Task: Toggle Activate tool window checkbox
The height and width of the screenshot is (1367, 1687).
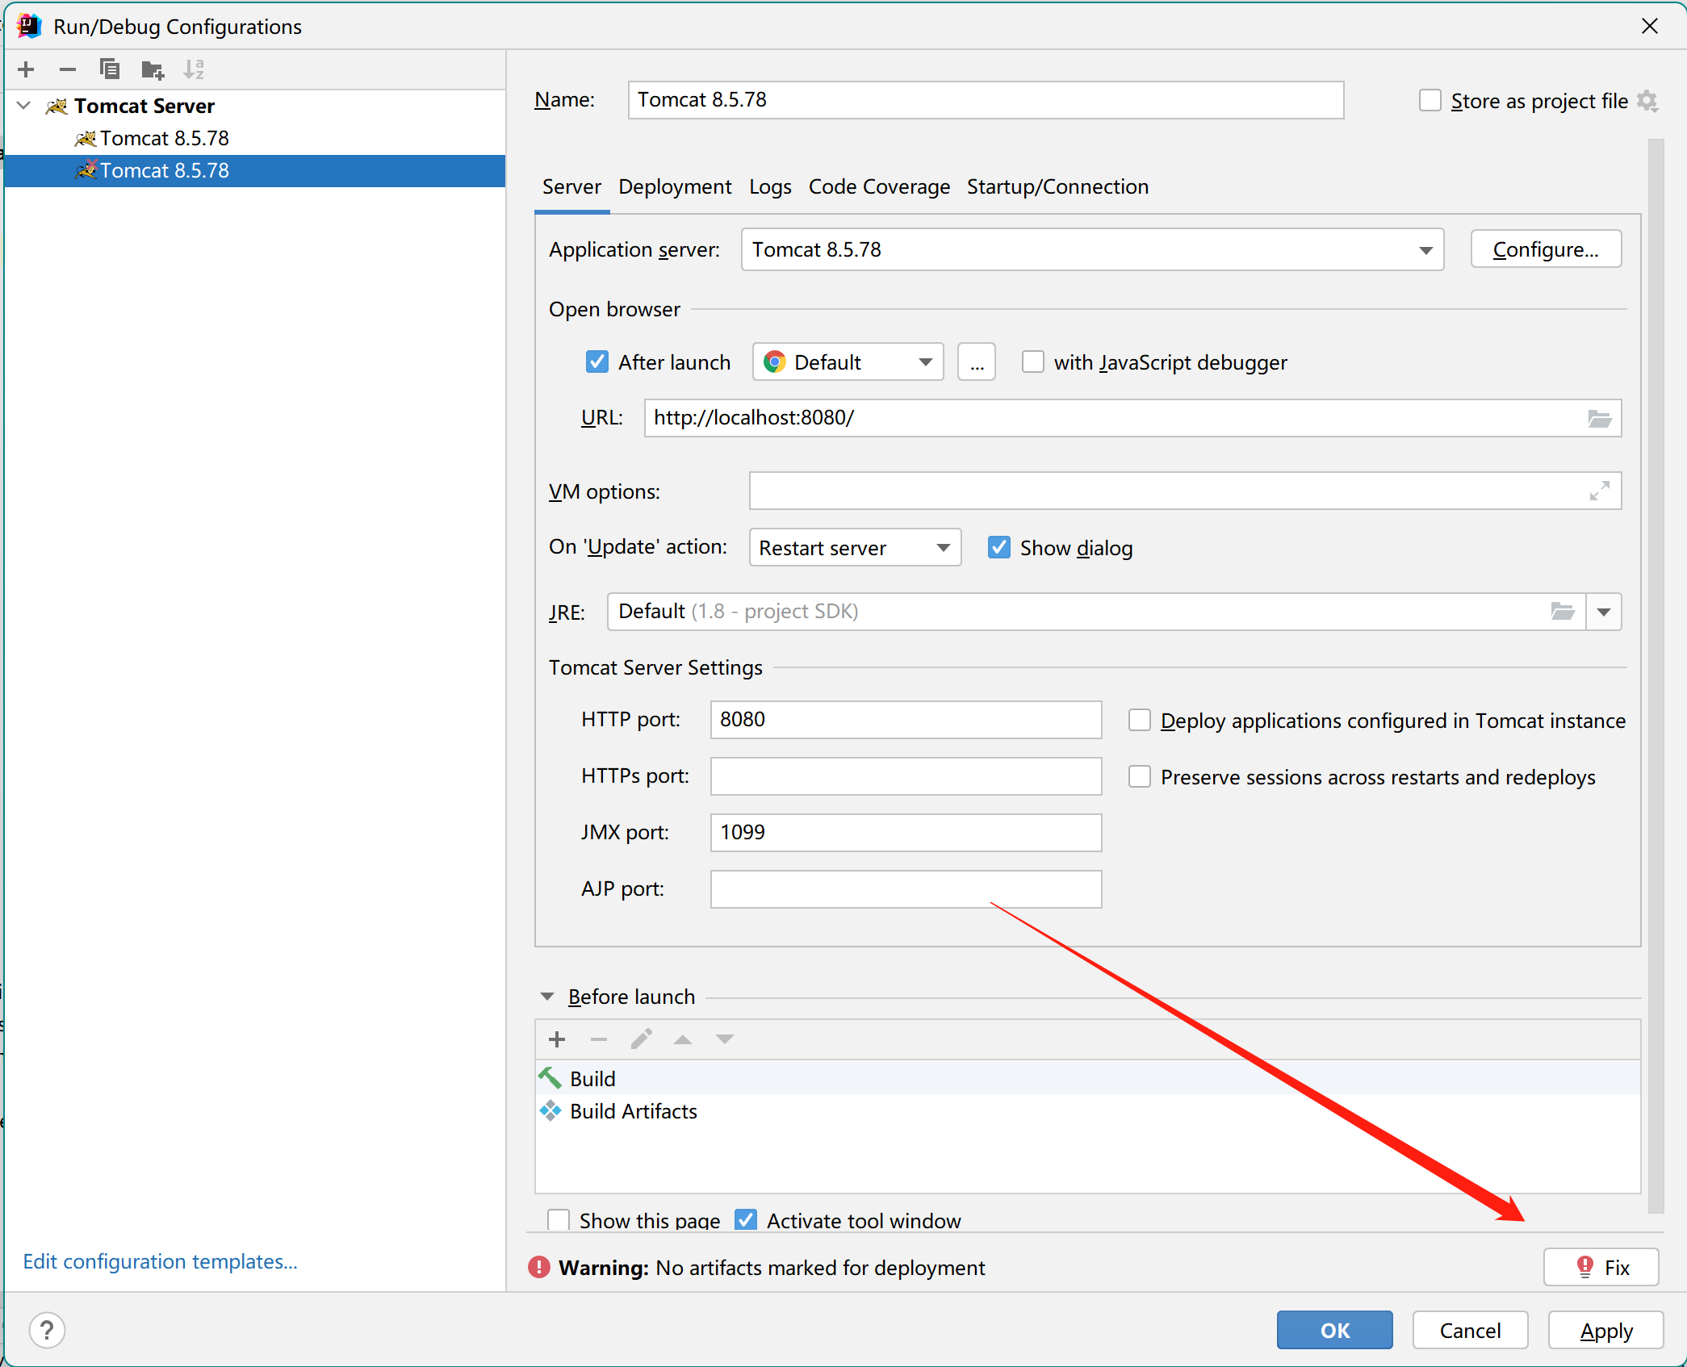Action: [746, 1220]
